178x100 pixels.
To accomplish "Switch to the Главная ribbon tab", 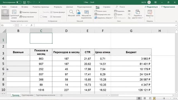I will pos(14,7).
